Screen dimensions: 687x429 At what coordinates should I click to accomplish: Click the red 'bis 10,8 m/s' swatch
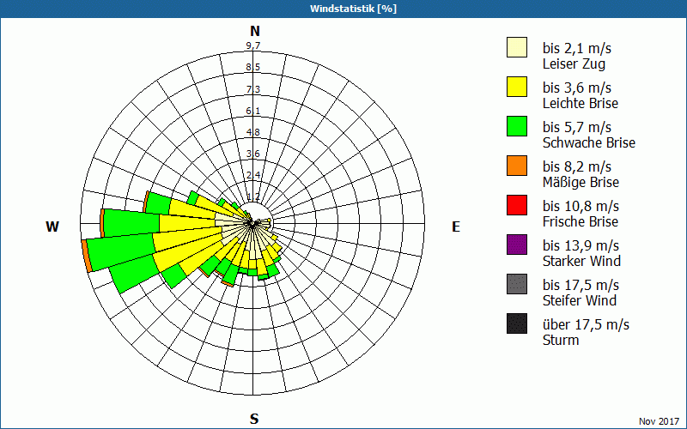point(517,205)
